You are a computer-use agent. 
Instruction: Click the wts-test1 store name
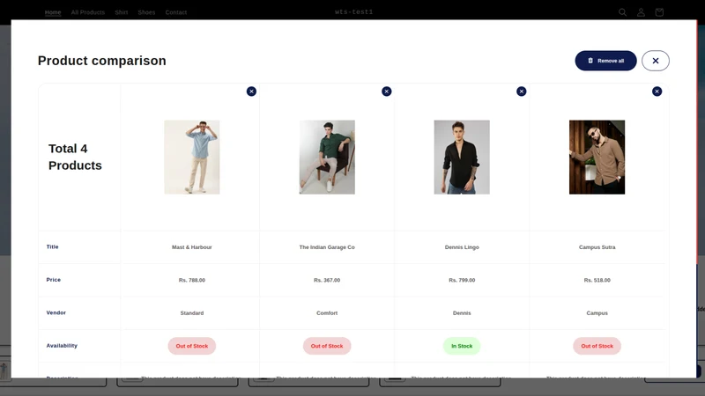tap(354, 12)
